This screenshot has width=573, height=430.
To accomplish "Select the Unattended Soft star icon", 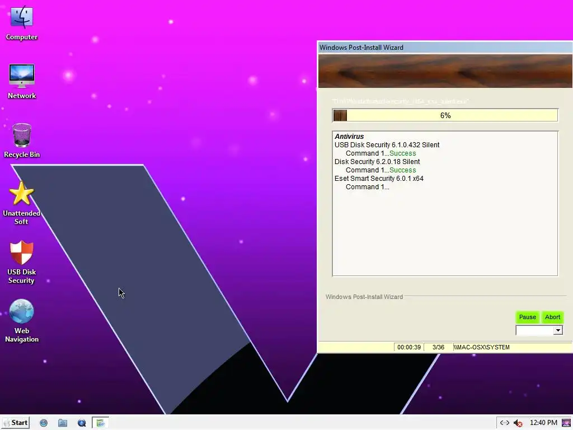I will pyautogui.click(x=22, y=203).
